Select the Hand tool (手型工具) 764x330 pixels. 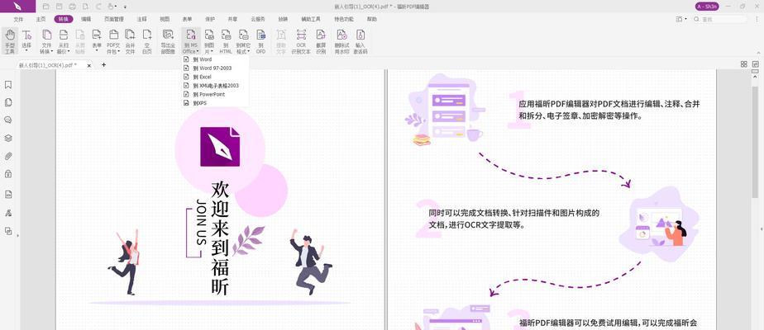[10, 40]
